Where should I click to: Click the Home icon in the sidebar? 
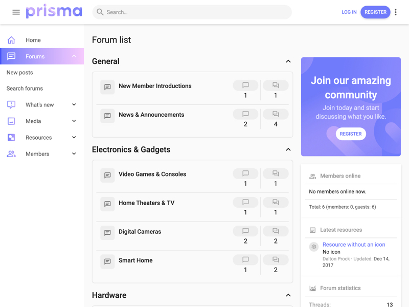(x=11, y=40)
